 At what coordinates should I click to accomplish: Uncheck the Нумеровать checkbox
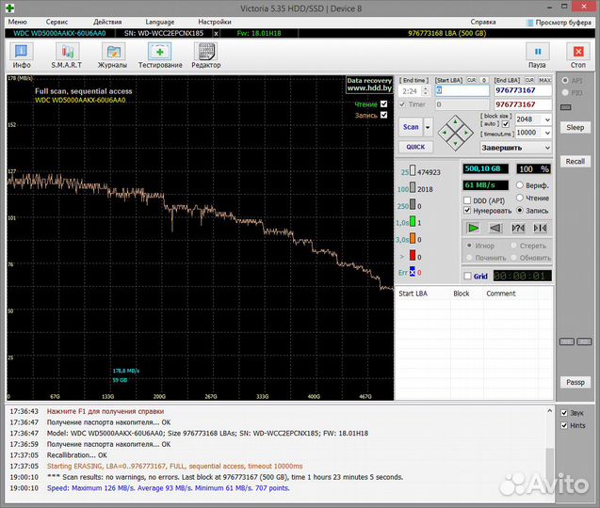(468, 211)
